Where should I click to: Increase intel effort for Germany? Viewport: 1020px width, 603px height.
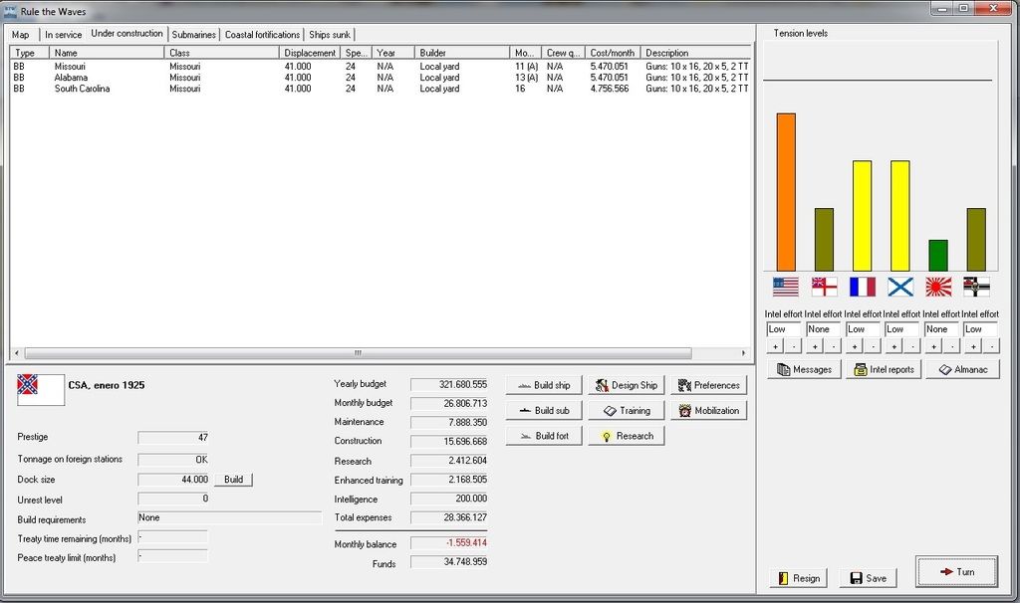pos(973,347)
